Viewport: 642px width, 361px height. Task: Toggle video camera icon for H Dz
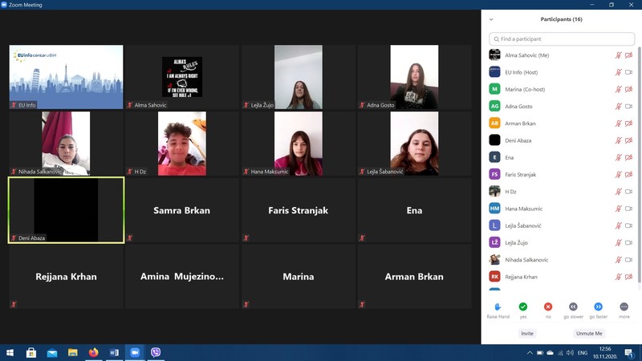point(628,192)
